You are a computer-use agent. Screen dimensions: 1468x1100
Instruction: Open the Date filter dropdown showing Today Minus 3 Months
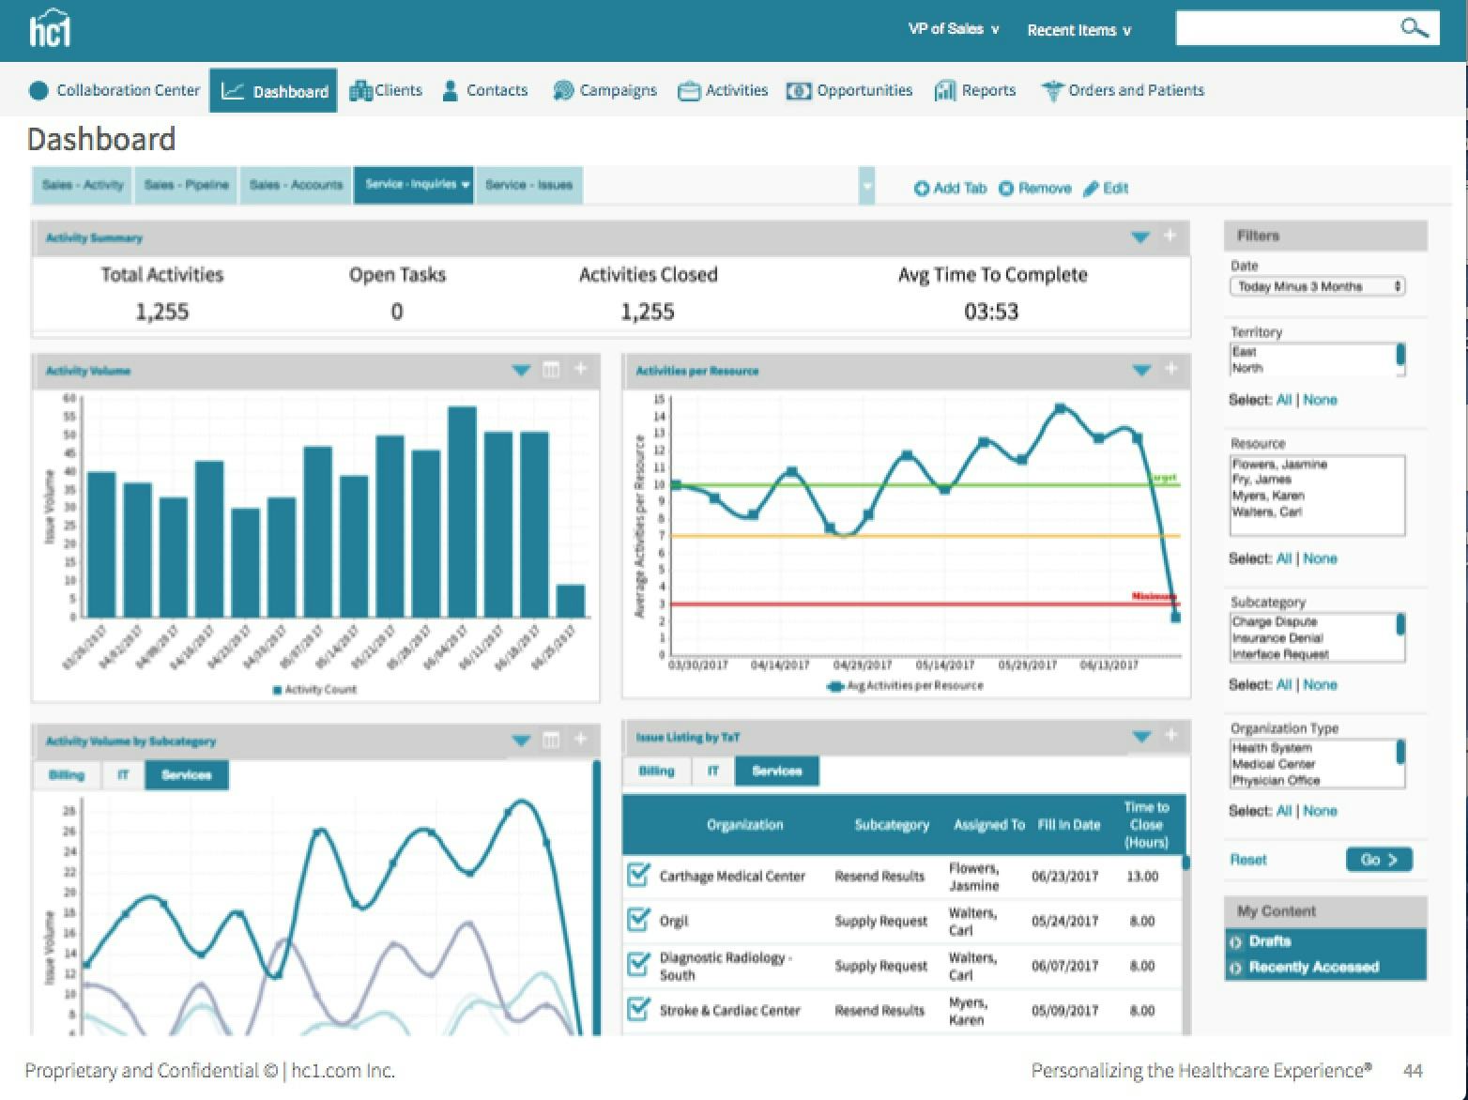(x=1317, y=286)
